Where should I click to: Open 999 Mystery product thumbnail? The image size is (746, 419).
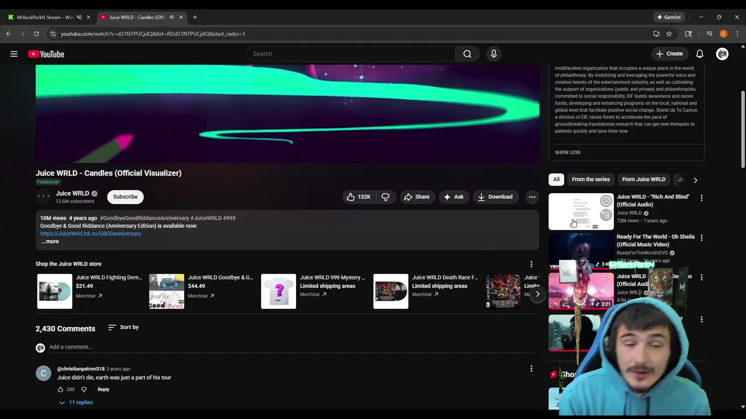point(279,291)
